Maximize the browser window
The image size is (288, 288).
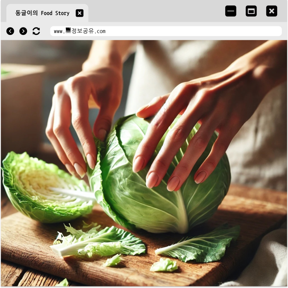point(251,11)
